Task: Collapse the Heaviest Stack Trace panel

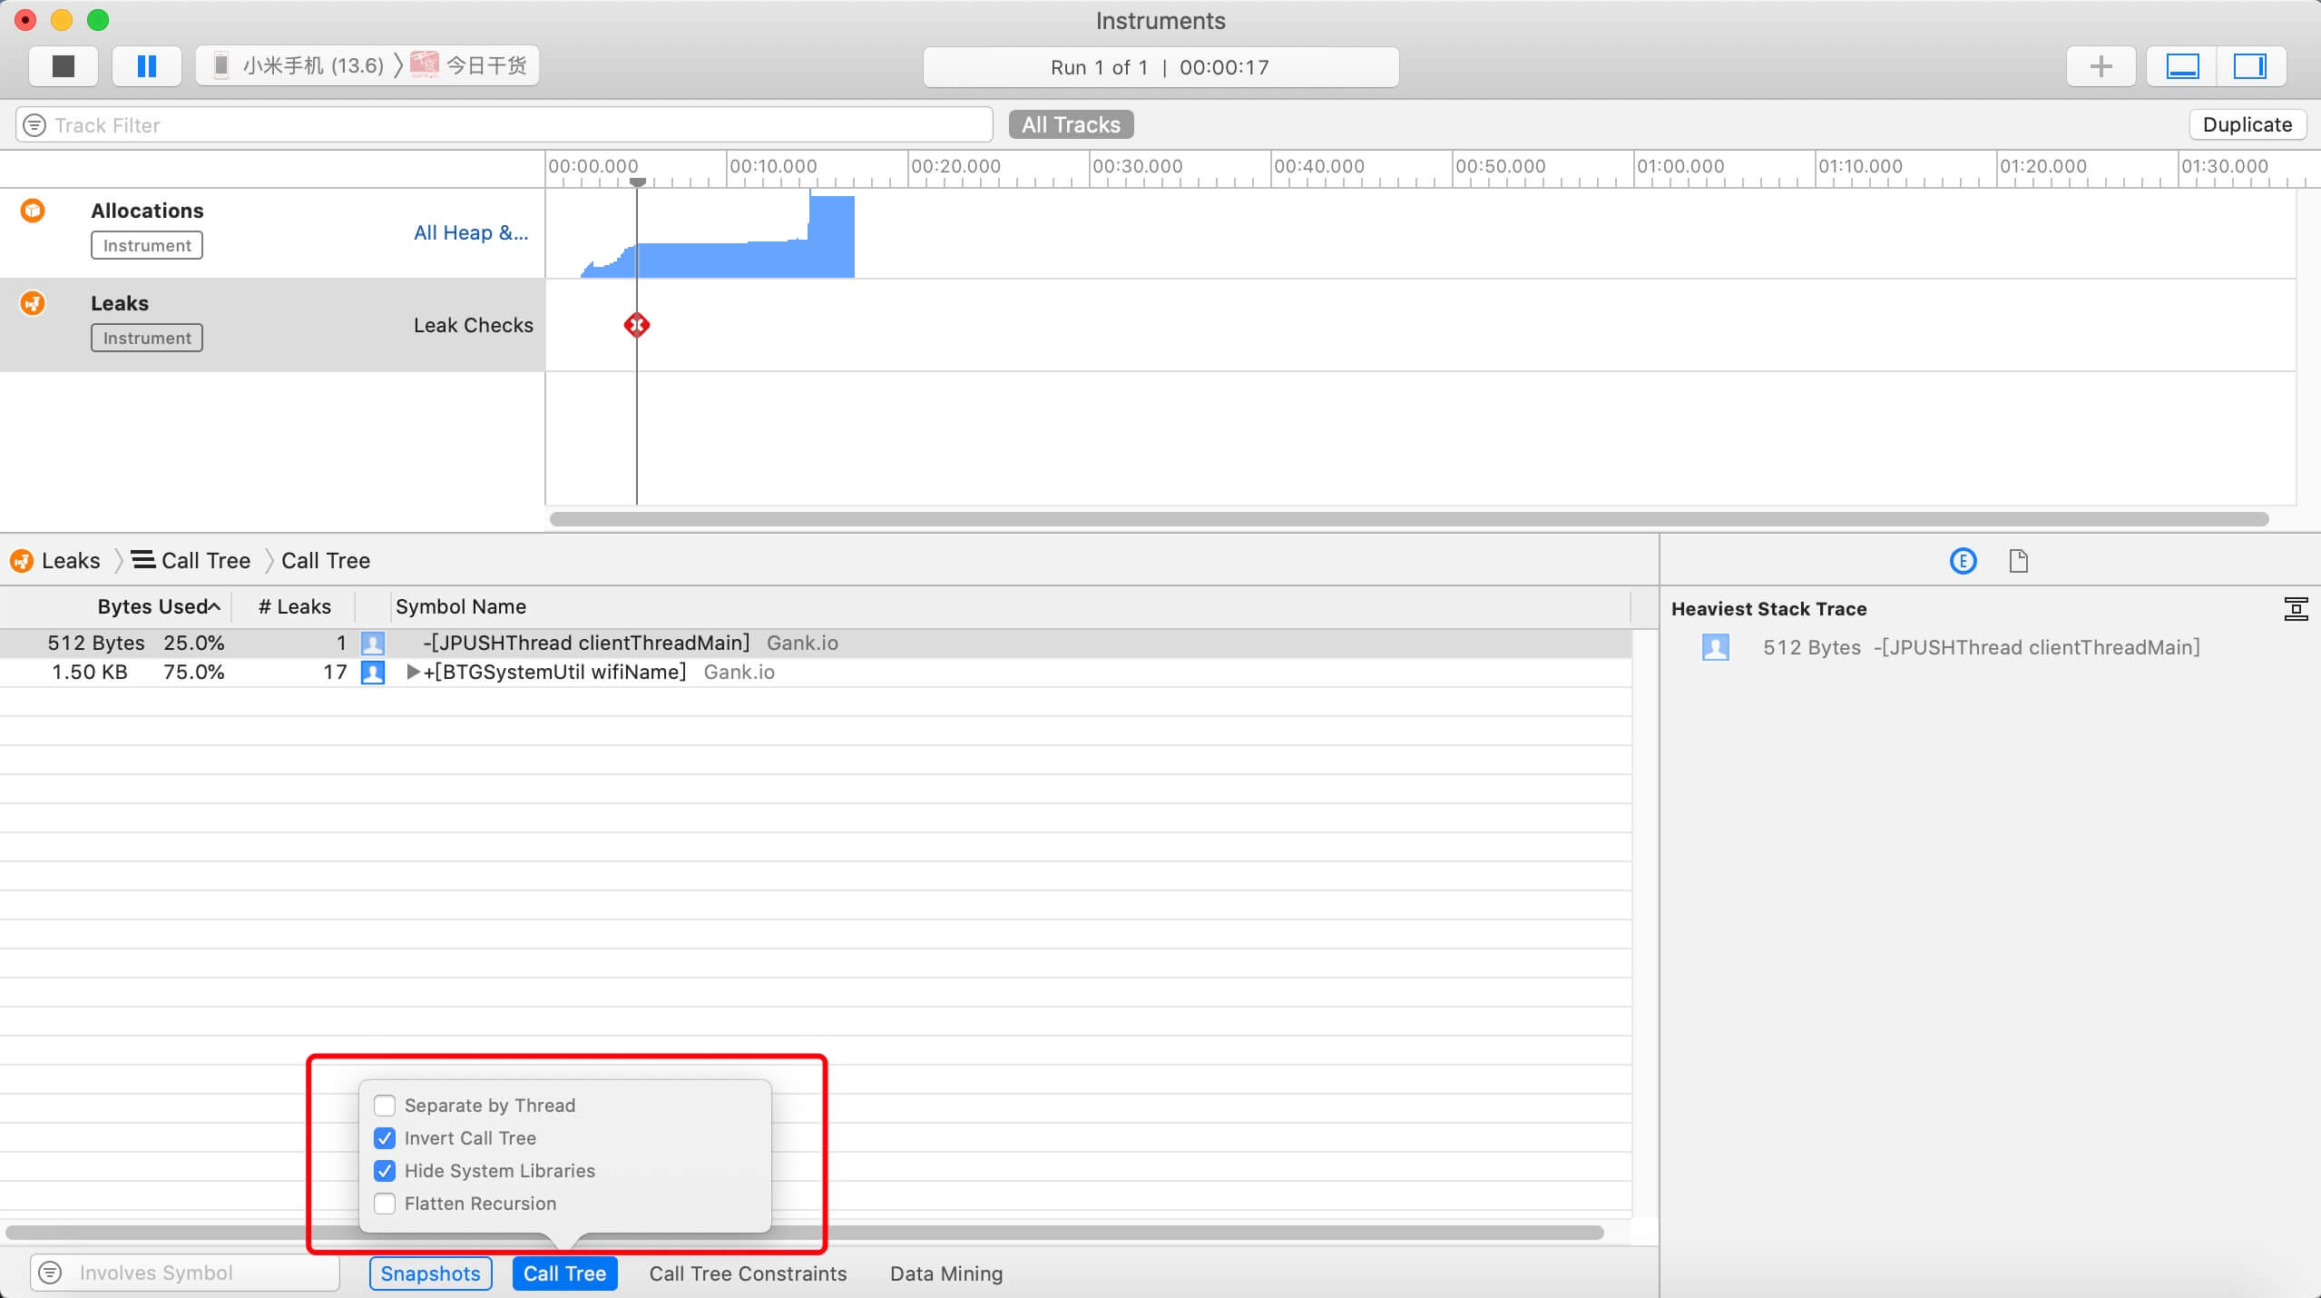Action: (x=2296, y=608)
